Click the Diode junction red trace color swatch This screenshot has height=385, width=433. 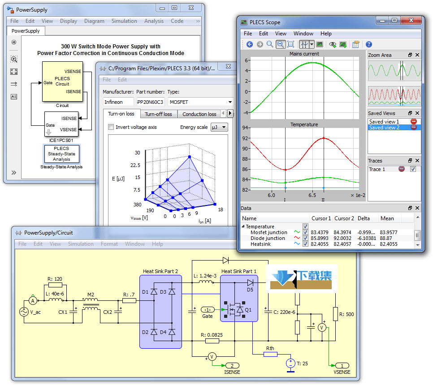click(x=297, y=238)
